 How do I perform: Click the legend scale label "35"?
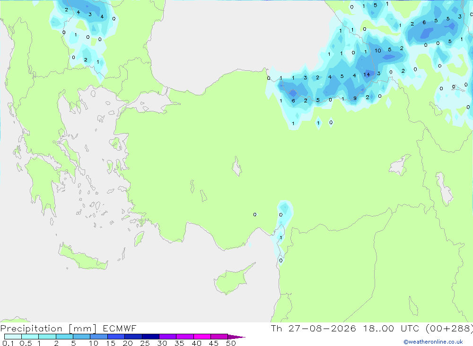[179, 343]
